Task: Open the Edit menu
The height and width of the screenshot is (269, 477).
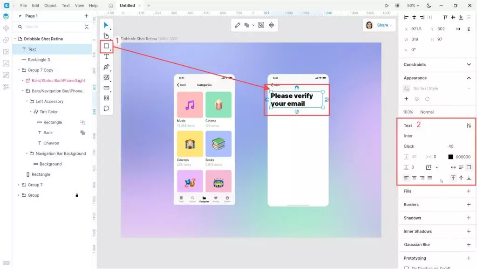Action: click(x=35, y=6)
